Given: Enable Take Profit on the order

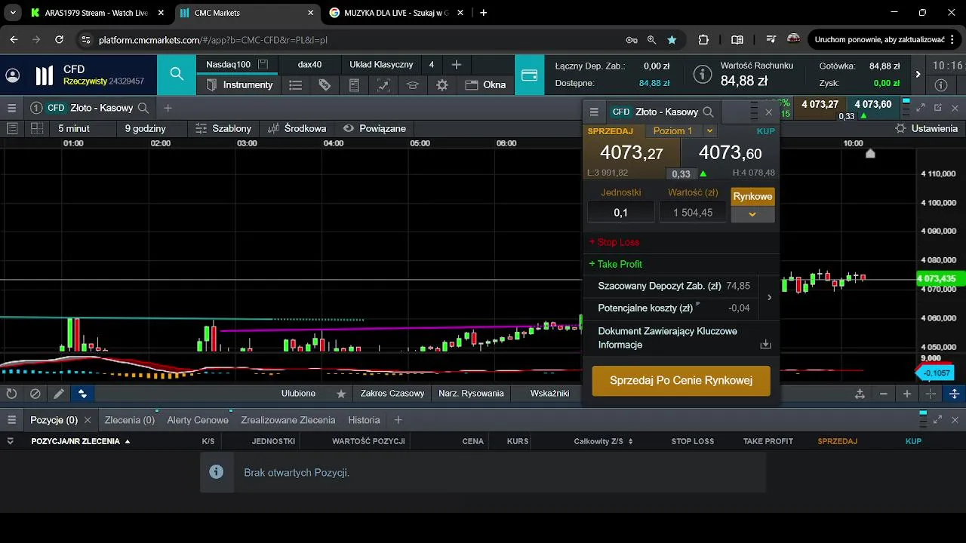Looking at the screenshot, I should pos(616,264).
